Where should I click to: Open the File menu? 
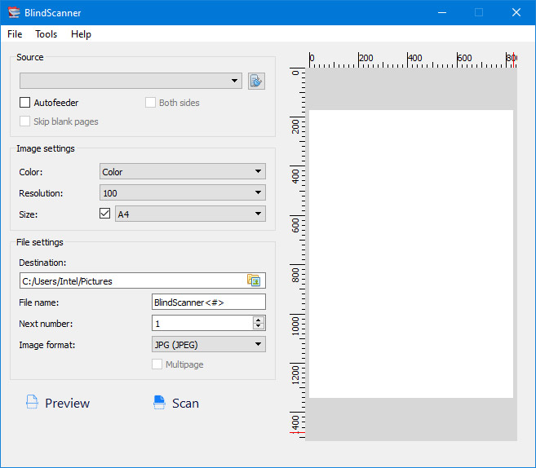click(x=15, y=34)
